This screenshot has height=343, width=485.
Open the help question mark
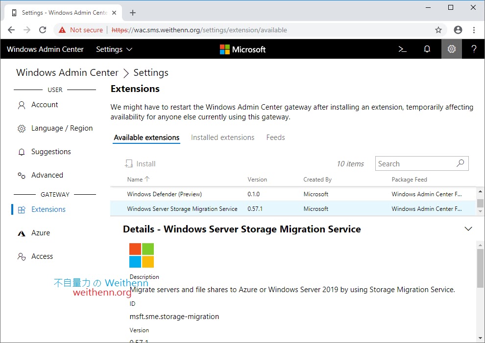click(x=474, y=49)
